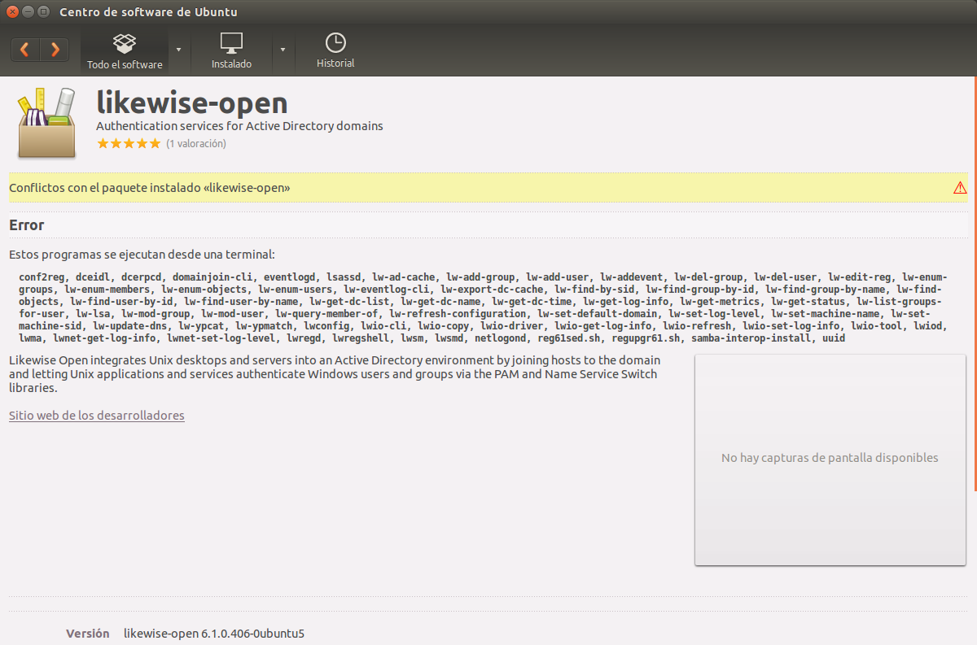
Task: Minimize the Centro de software window
Action: pos(26,12)
